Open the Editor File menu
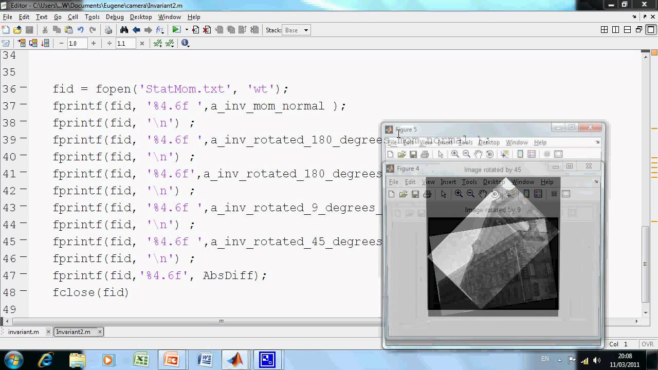The height and width of the screenshot is (370, 658). coord(7,17)
